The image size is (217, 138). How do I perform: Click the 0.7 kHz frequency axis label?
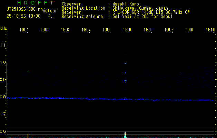tap(3, 114)
